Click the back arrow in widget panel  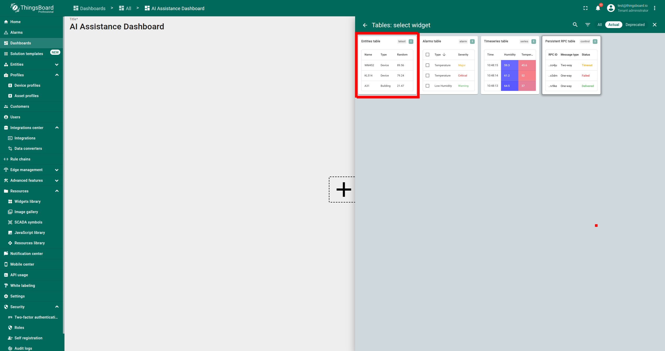click(365, 25)
